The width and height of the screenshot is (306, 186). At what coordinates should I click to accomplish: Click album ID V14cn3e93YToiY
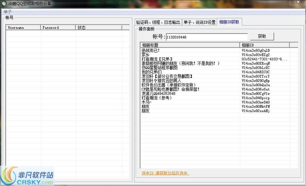(256, 76)
